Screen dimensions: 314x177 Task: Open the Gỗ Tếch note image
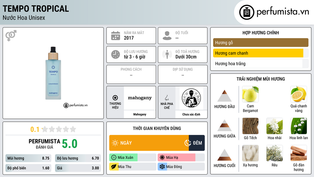tap(250, 126)
